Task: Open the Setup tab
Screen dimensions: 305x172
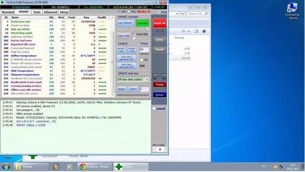Action: [x=64, y=12]
